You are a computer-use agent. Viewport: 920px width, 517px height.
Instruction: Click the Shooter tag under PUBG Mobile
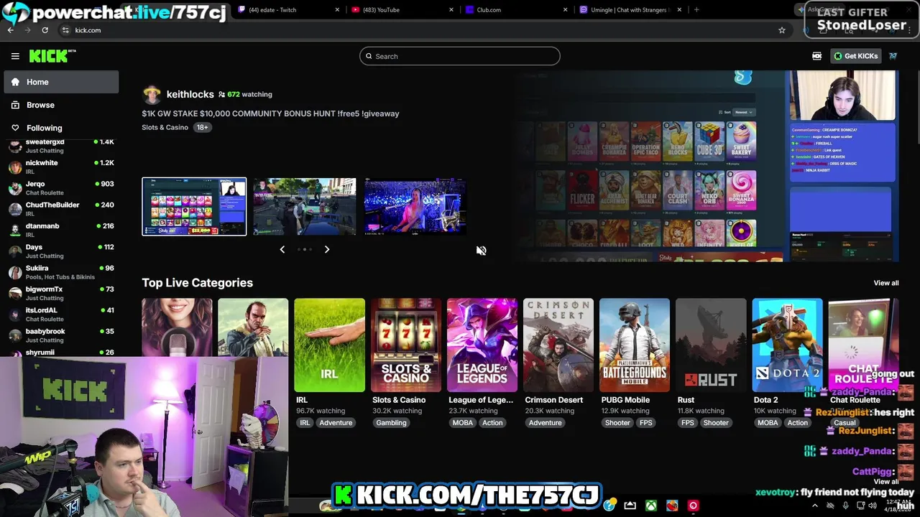pos(617,423)
